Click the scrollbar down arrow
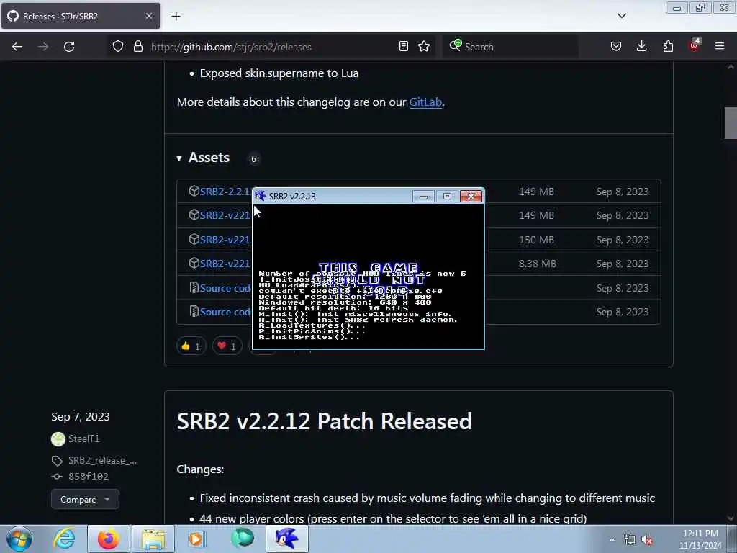737x553 pixels. [731, 518]
